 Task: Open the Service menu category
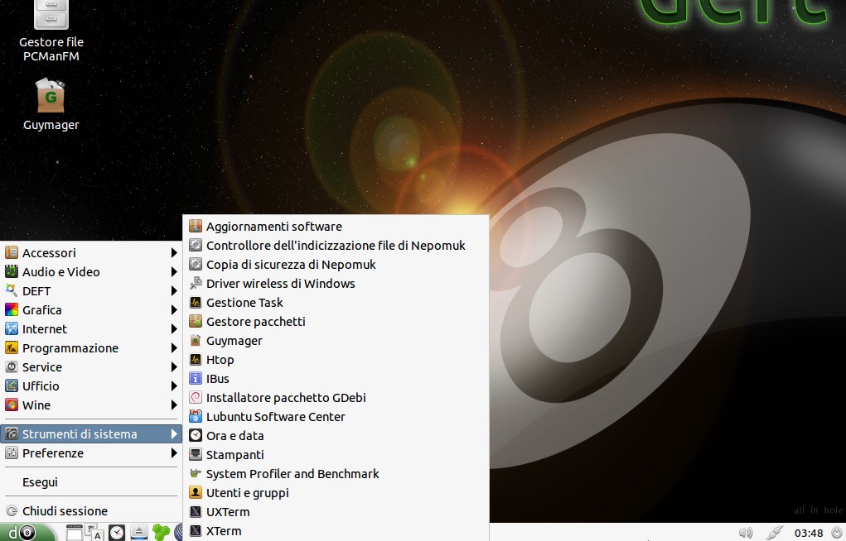pyautogui.click(x=90, y=367)
